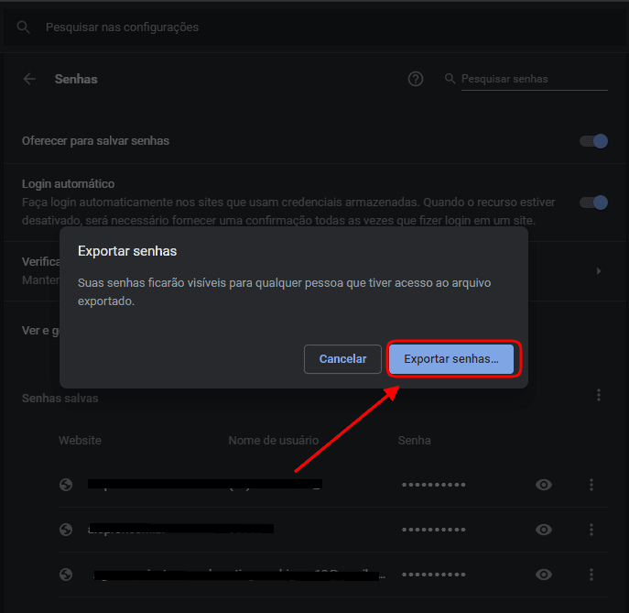Toggle the Login automático switch
Viewport: 629px width, 613px height.
click(x=593, y=203)
